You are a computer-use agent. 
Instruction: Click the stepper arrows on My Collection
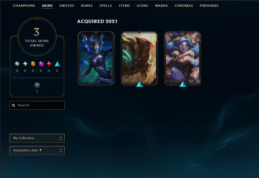[61, 138]
